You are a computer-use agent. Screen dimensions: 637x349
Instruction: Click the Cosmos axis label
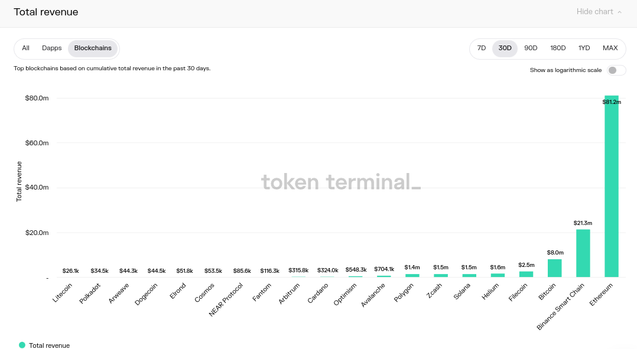coord(204,293)
